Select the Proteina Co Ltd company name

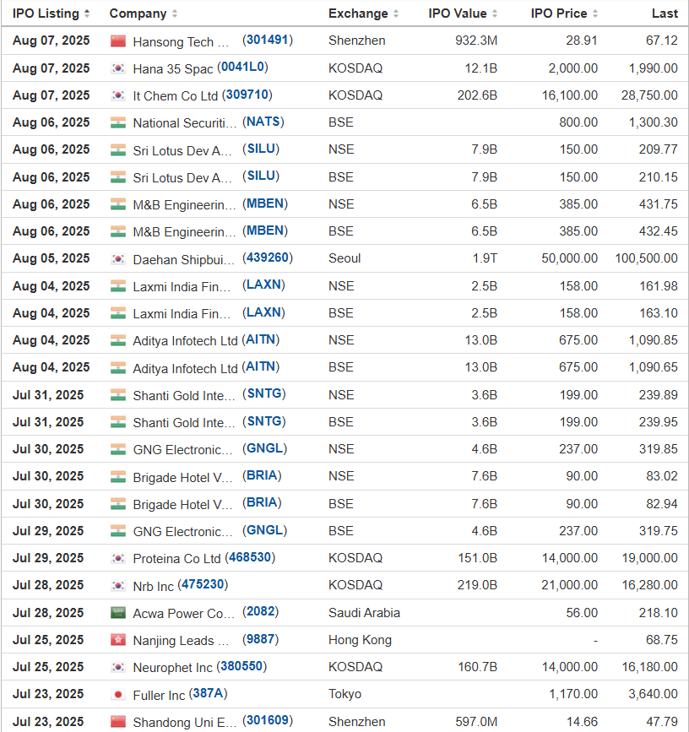pos(176,559)
